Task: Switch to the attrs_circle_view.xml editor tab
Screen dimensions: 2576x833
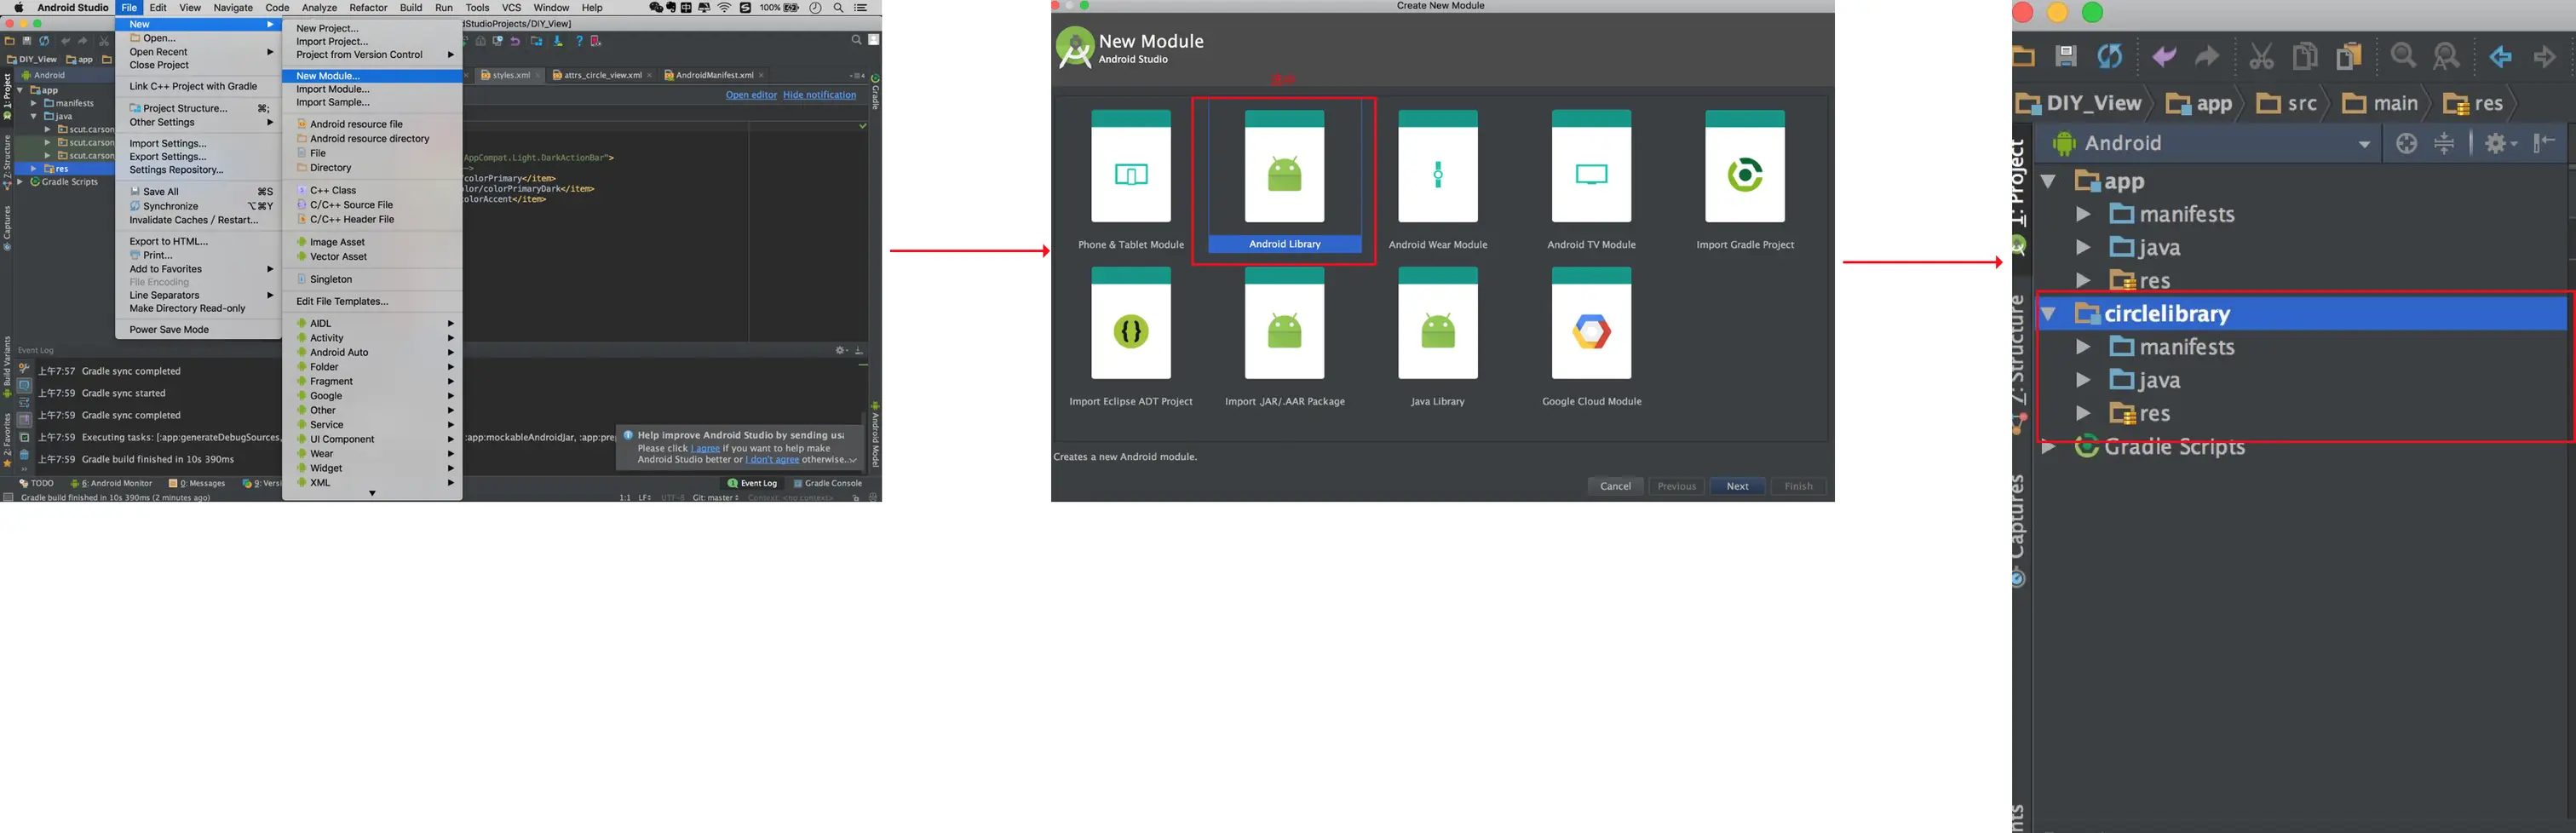Action: click(x=602, y=75)
